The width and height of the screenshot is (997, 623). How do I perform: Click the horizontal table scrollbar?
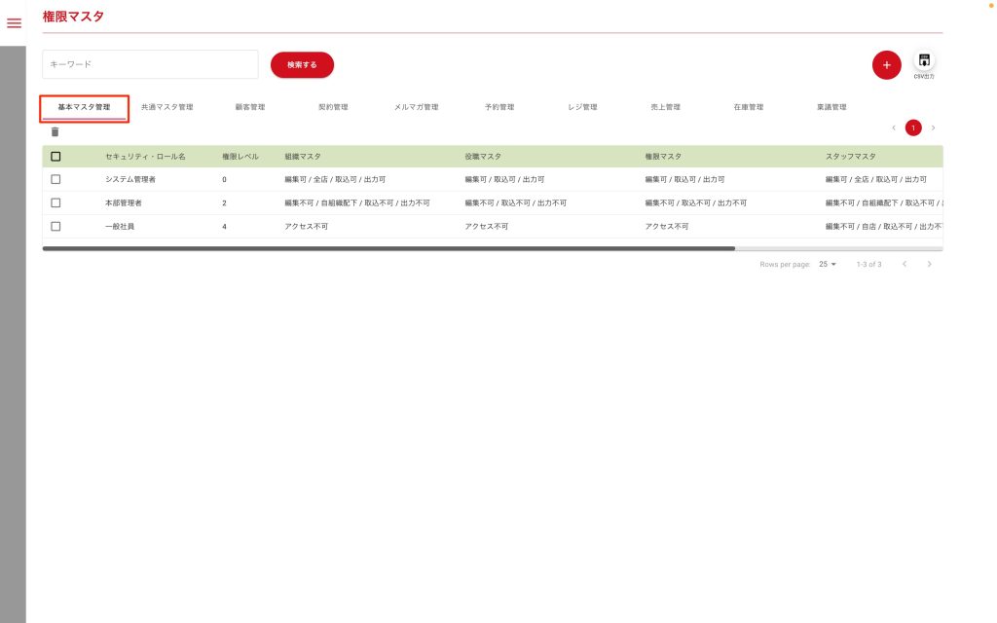tap(389, 249)
